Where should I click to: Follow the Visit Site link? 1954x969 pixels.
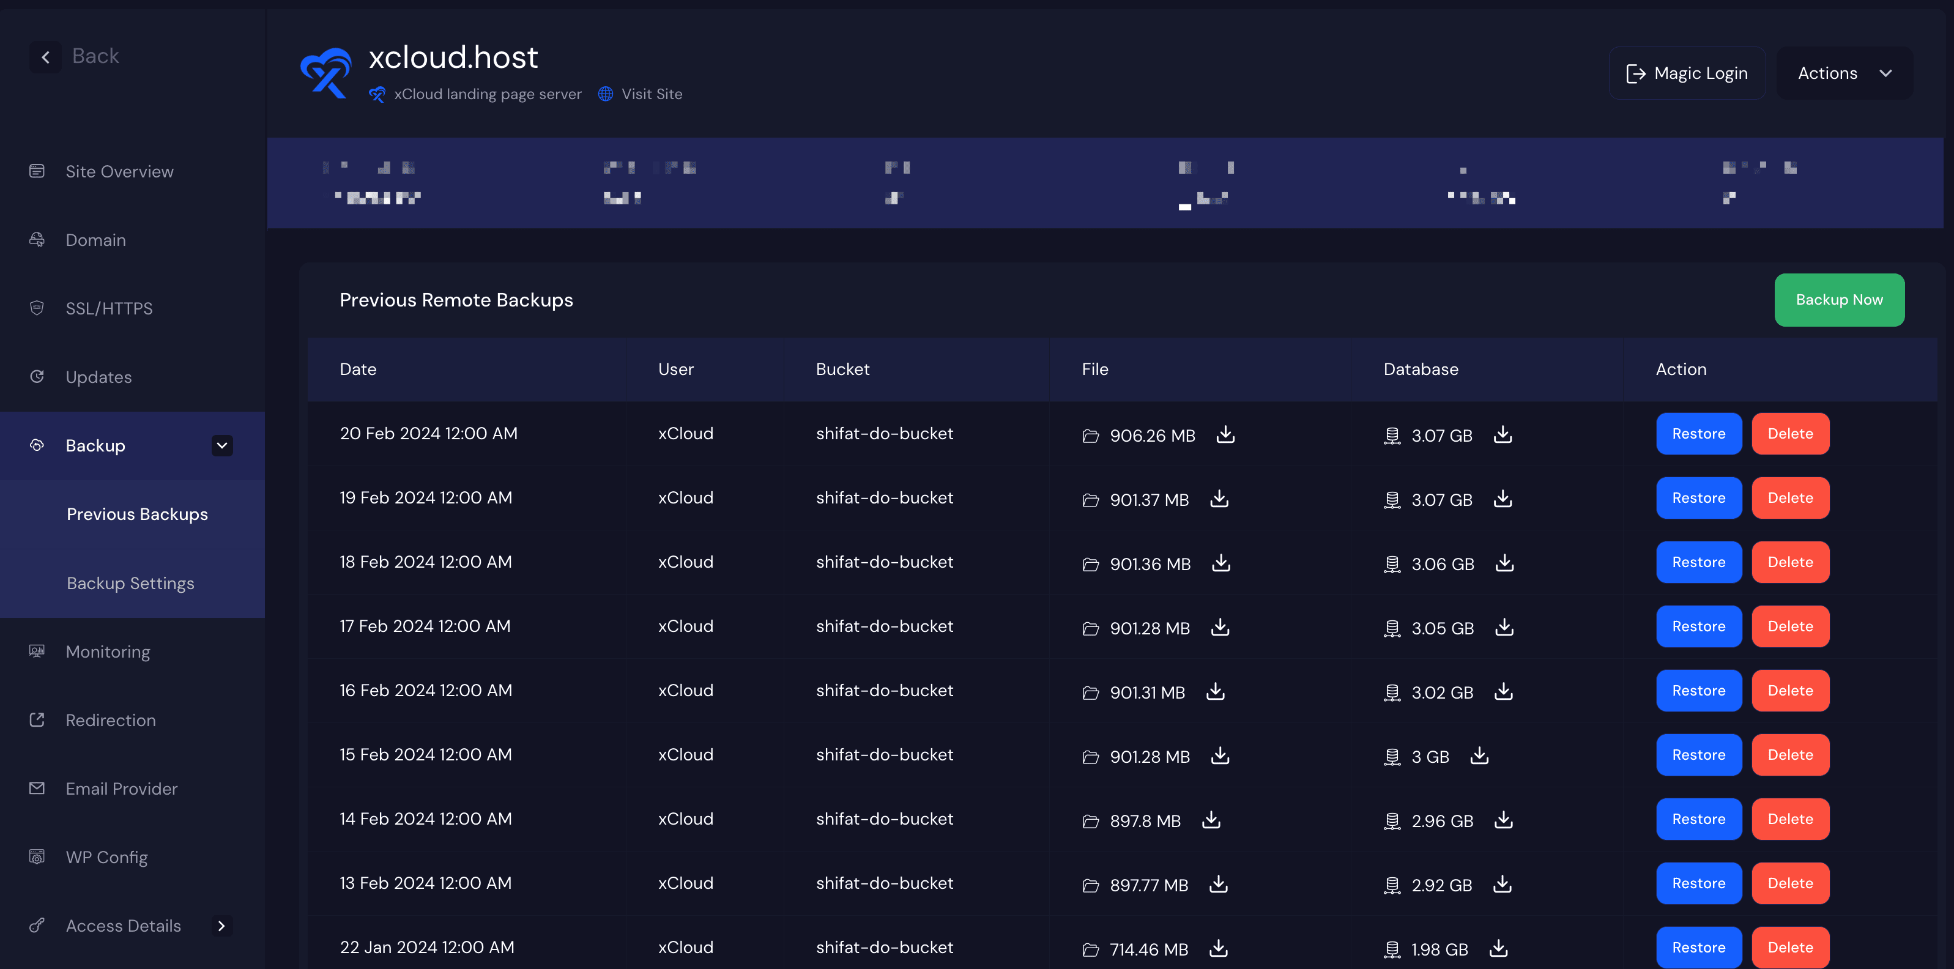point(652,94)
